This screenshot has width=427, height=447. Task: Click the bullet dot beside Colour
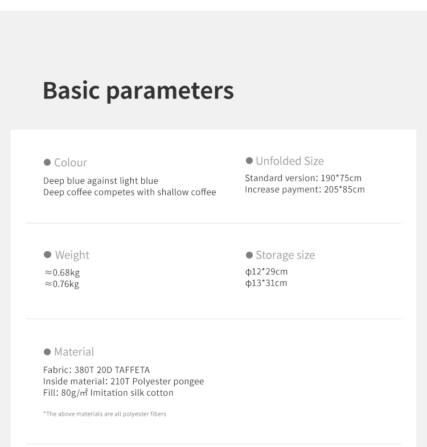[x=47, y=162]
